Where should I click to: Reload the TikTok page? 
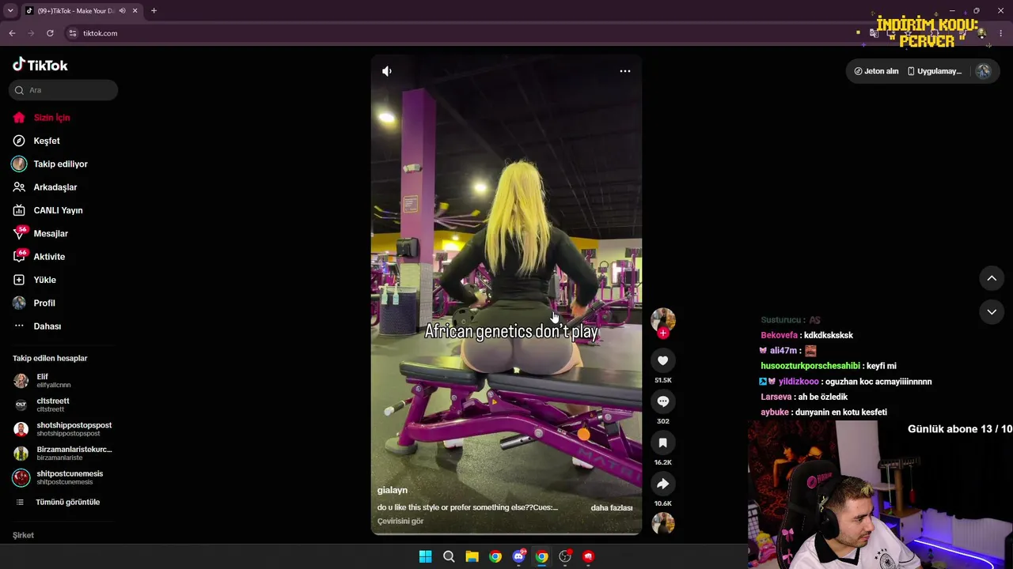pos(50,33)
